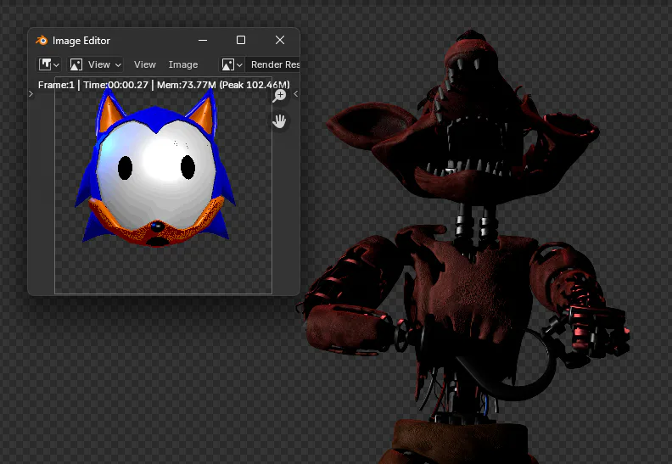Screen dimensions: 672x464
Task: Click the rendered cat head image
Action: coord(155,167)
